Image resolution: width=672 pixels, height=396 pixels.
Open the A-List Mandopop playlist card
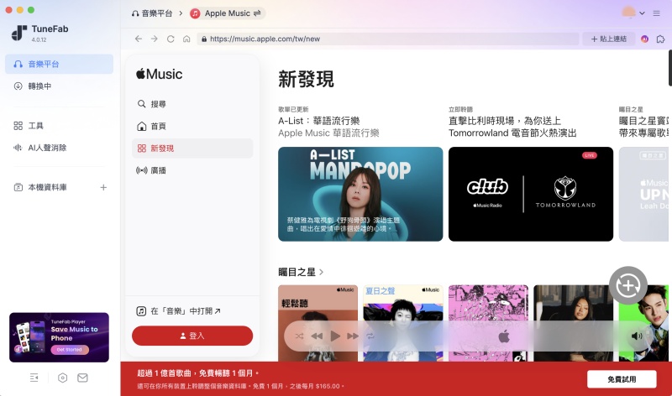click(360, 194)
